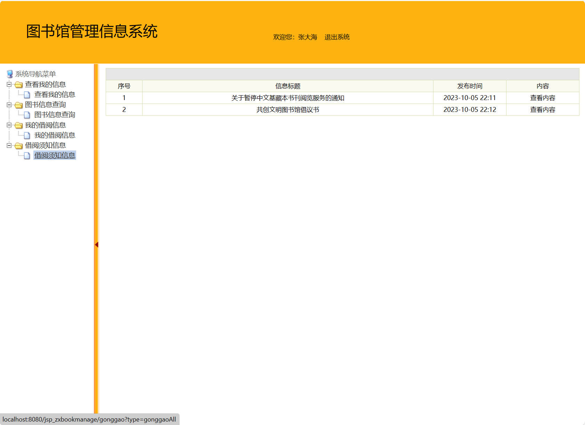Click the document icon beside 我的借阅信息 child item
This screenshot has height=425, width=585.
pyautogui.click(x=27, y=135)
